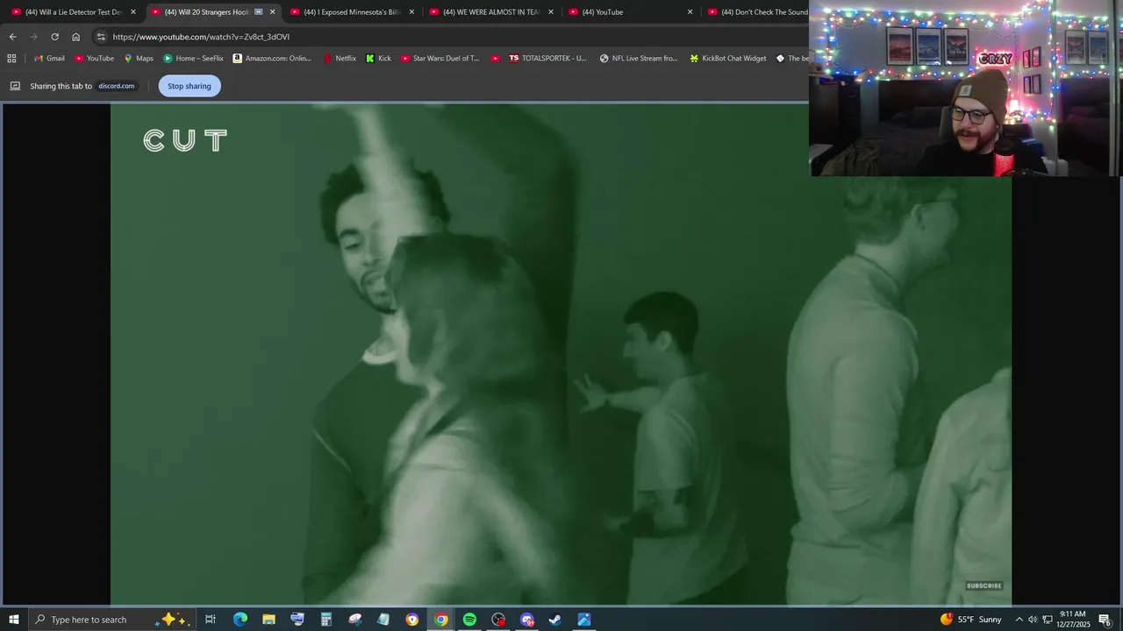Open the Netflix bookmark
Screen dimensions: 1123x631
[340, 59]
